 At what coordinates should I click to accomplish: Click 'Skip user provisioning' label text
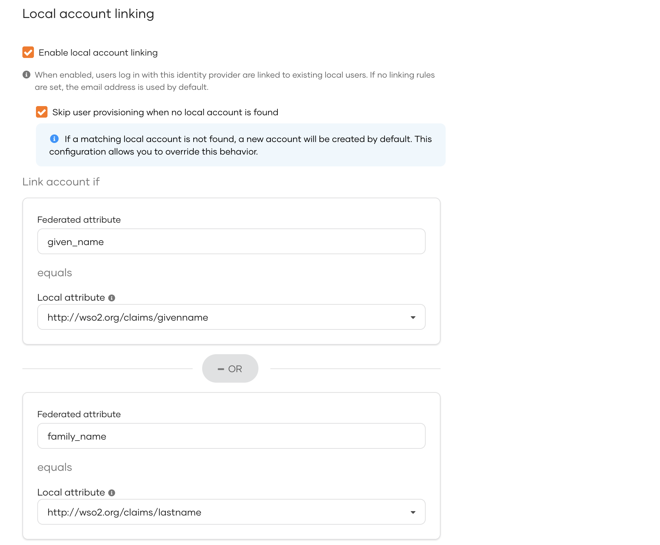coord(165,113)
